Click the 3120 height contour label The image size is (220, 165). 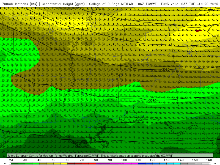(x=166, y=141)
